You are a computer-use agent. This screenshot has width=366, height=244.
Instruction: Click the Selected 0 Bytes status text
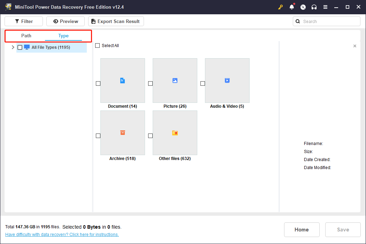92,227
